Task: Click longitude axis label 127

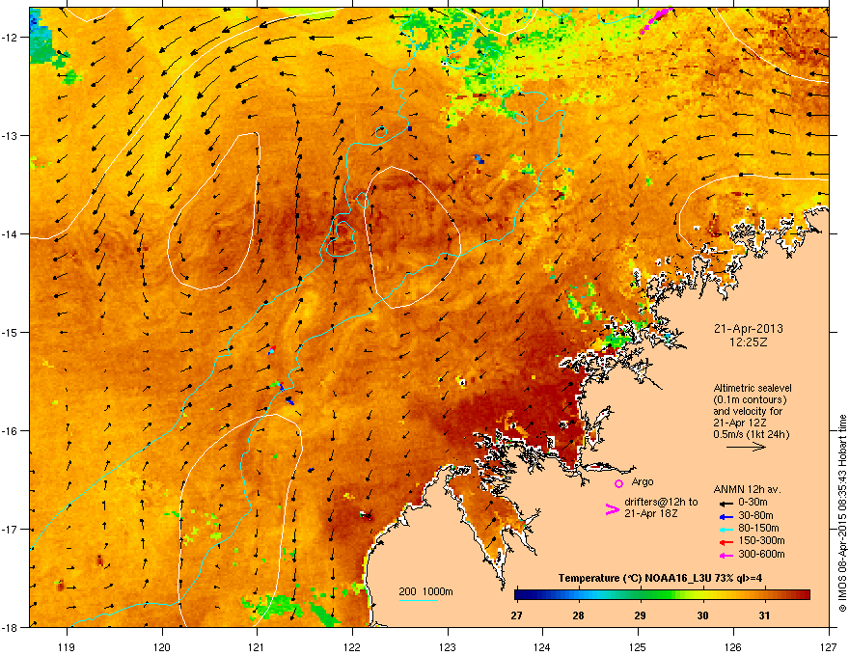Action: tap(829, 646)
